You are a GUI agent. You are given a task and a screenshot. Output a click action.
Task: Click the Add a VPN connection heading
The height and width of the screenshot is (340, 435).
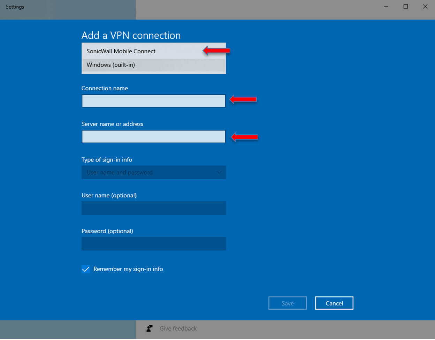pyautogui.click(x=131, y=35)
